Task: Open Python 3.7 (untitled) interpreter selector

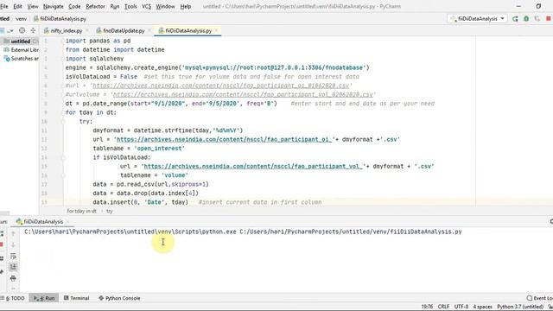Action: pyautogui.click(x=520, y=307)
